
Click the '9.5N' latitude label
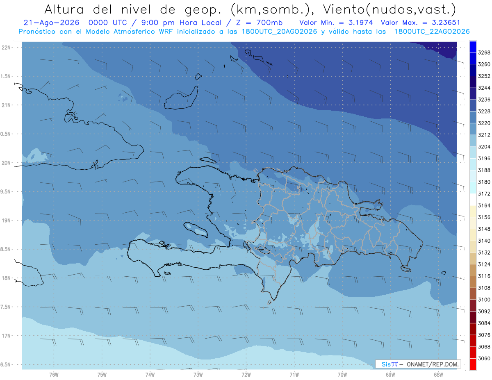(x=6, y=191)
